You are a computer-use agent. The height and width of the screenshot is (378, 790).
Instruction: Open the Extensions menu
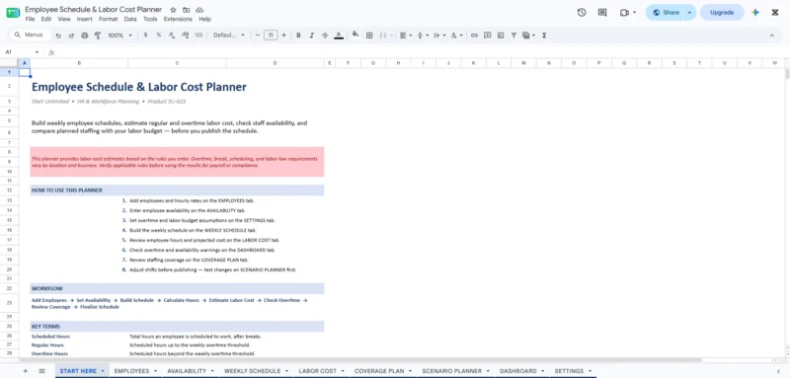(178, 19)
